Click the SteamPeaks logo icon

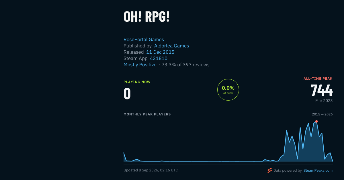(269, 170)
